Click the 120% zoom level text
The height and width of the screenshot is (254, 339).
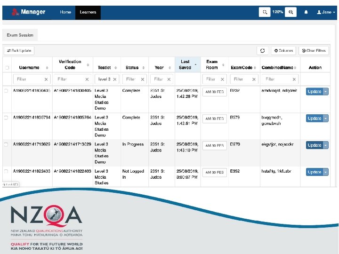tap(278, 12)
